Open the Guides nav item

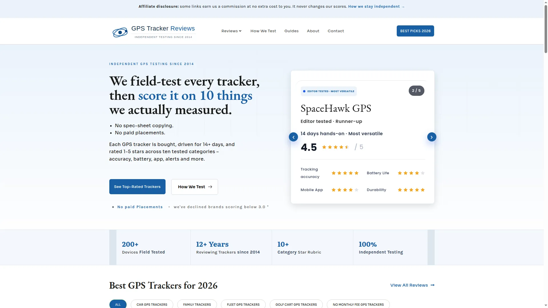tap(291, 31)
